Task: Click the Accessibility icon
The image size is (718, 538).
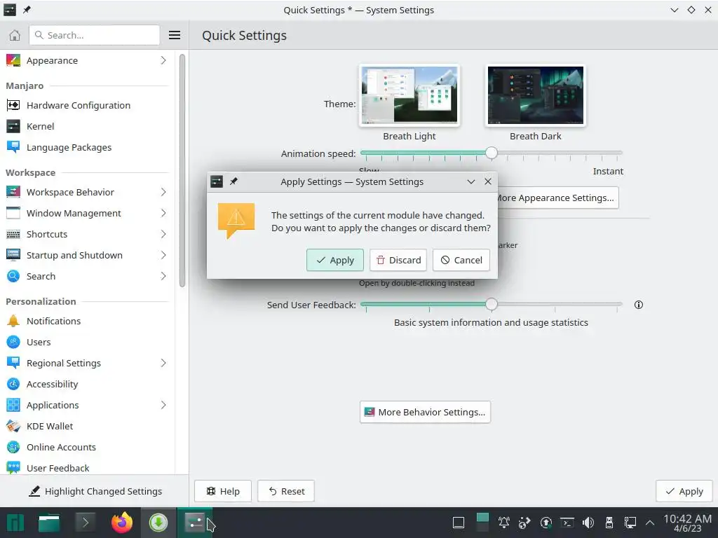Action: (13, 385)
